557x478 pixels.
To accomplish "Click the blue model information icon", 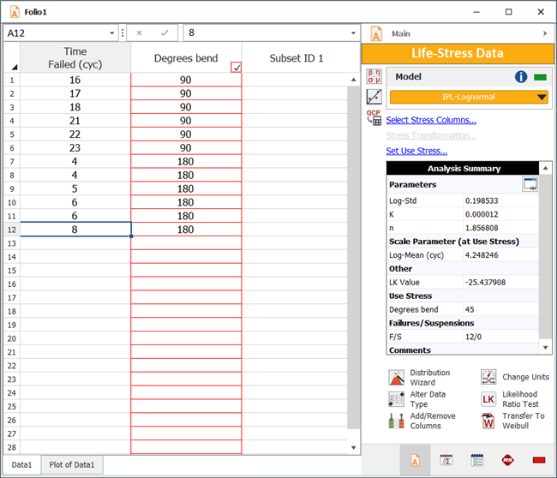I will point(520,77).
